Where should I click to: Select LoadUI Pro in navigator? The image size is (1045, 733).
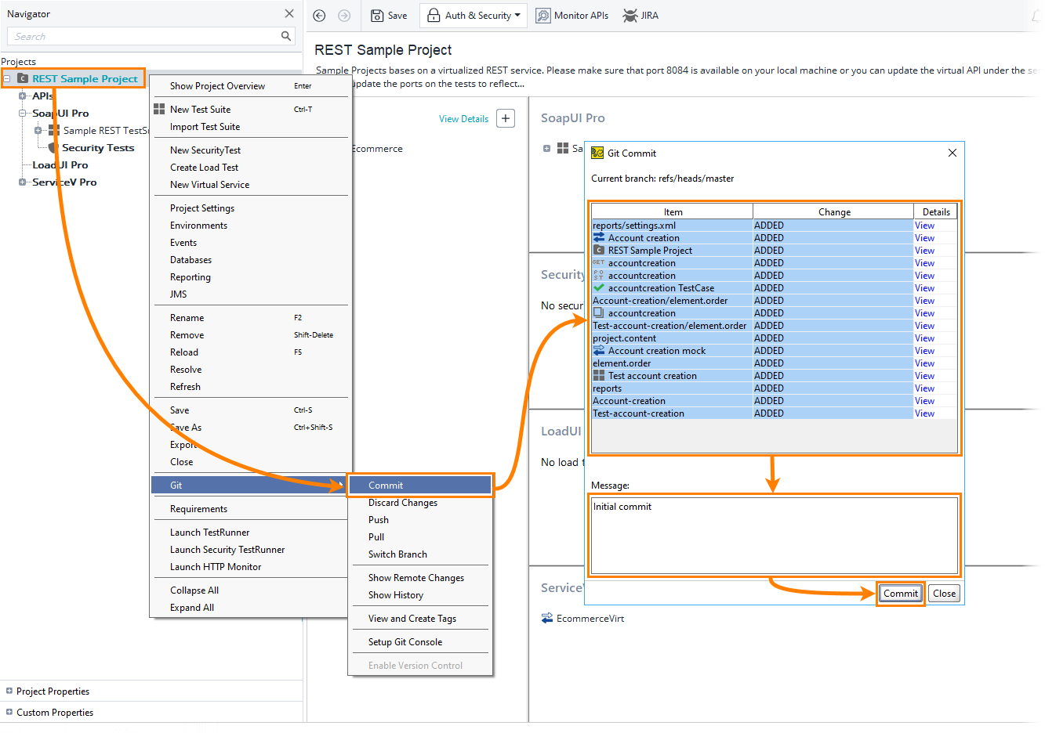(x=60, y=165)
